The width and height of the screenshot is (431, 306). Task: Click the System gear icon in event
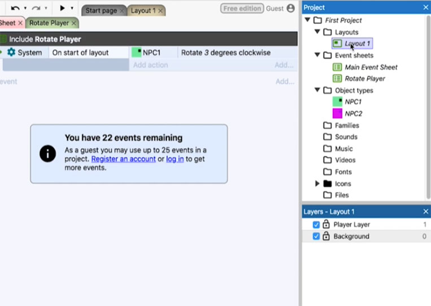point(11,52)
